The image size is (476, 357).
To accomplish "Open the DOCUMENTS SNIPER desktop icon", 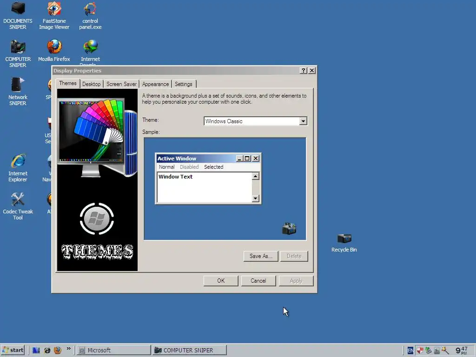I will click(18, 15).
